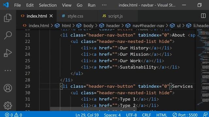209x117 pixels.
Task: Click the closing </ul> tag on line 27
Action: click(77, 73)
